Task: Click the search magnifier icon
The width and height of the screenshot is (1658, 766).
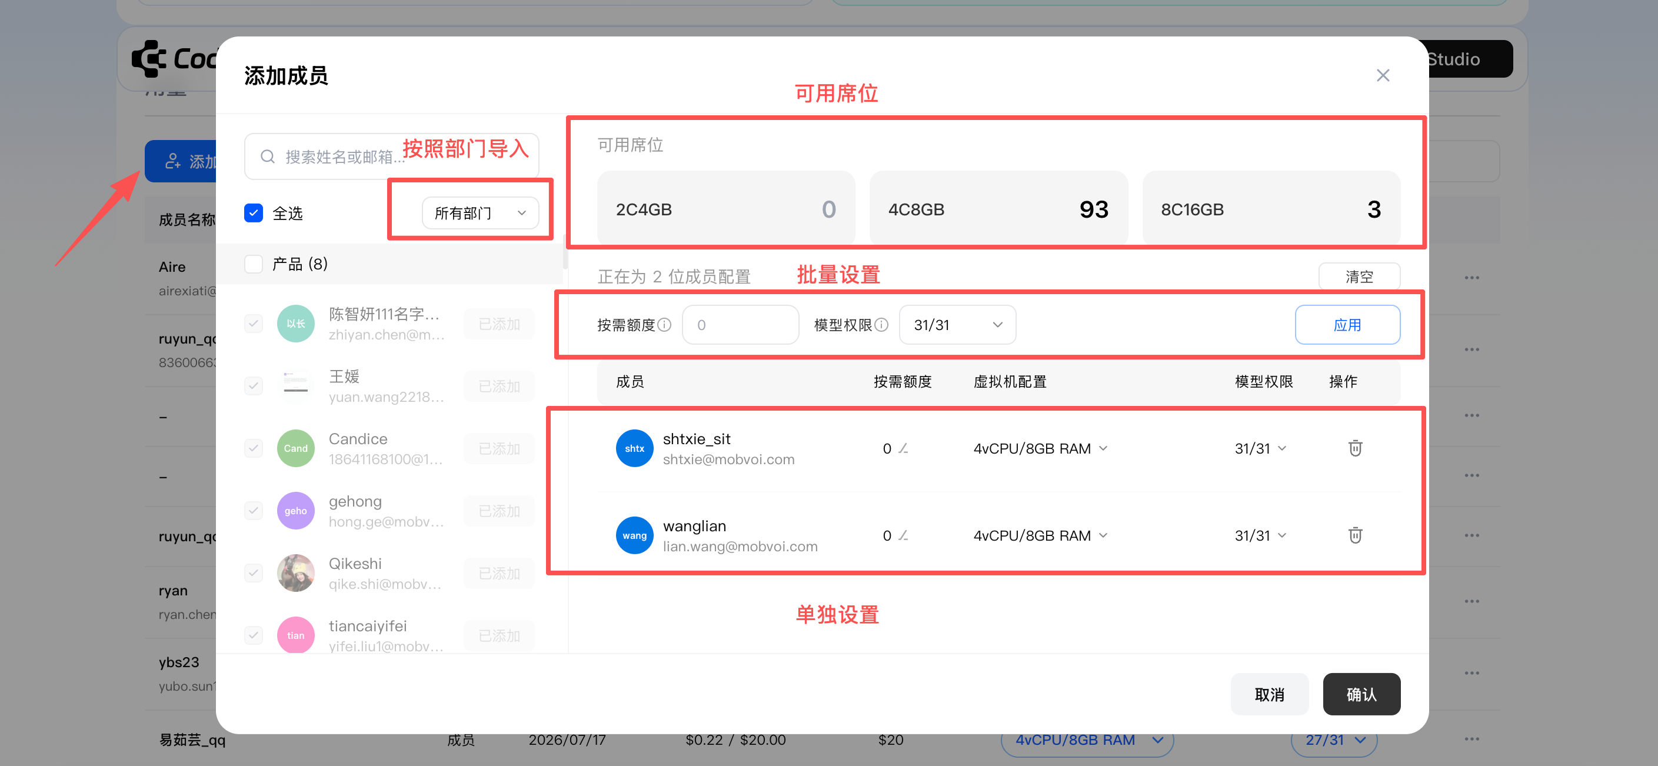Action: (x=268, y=156)
